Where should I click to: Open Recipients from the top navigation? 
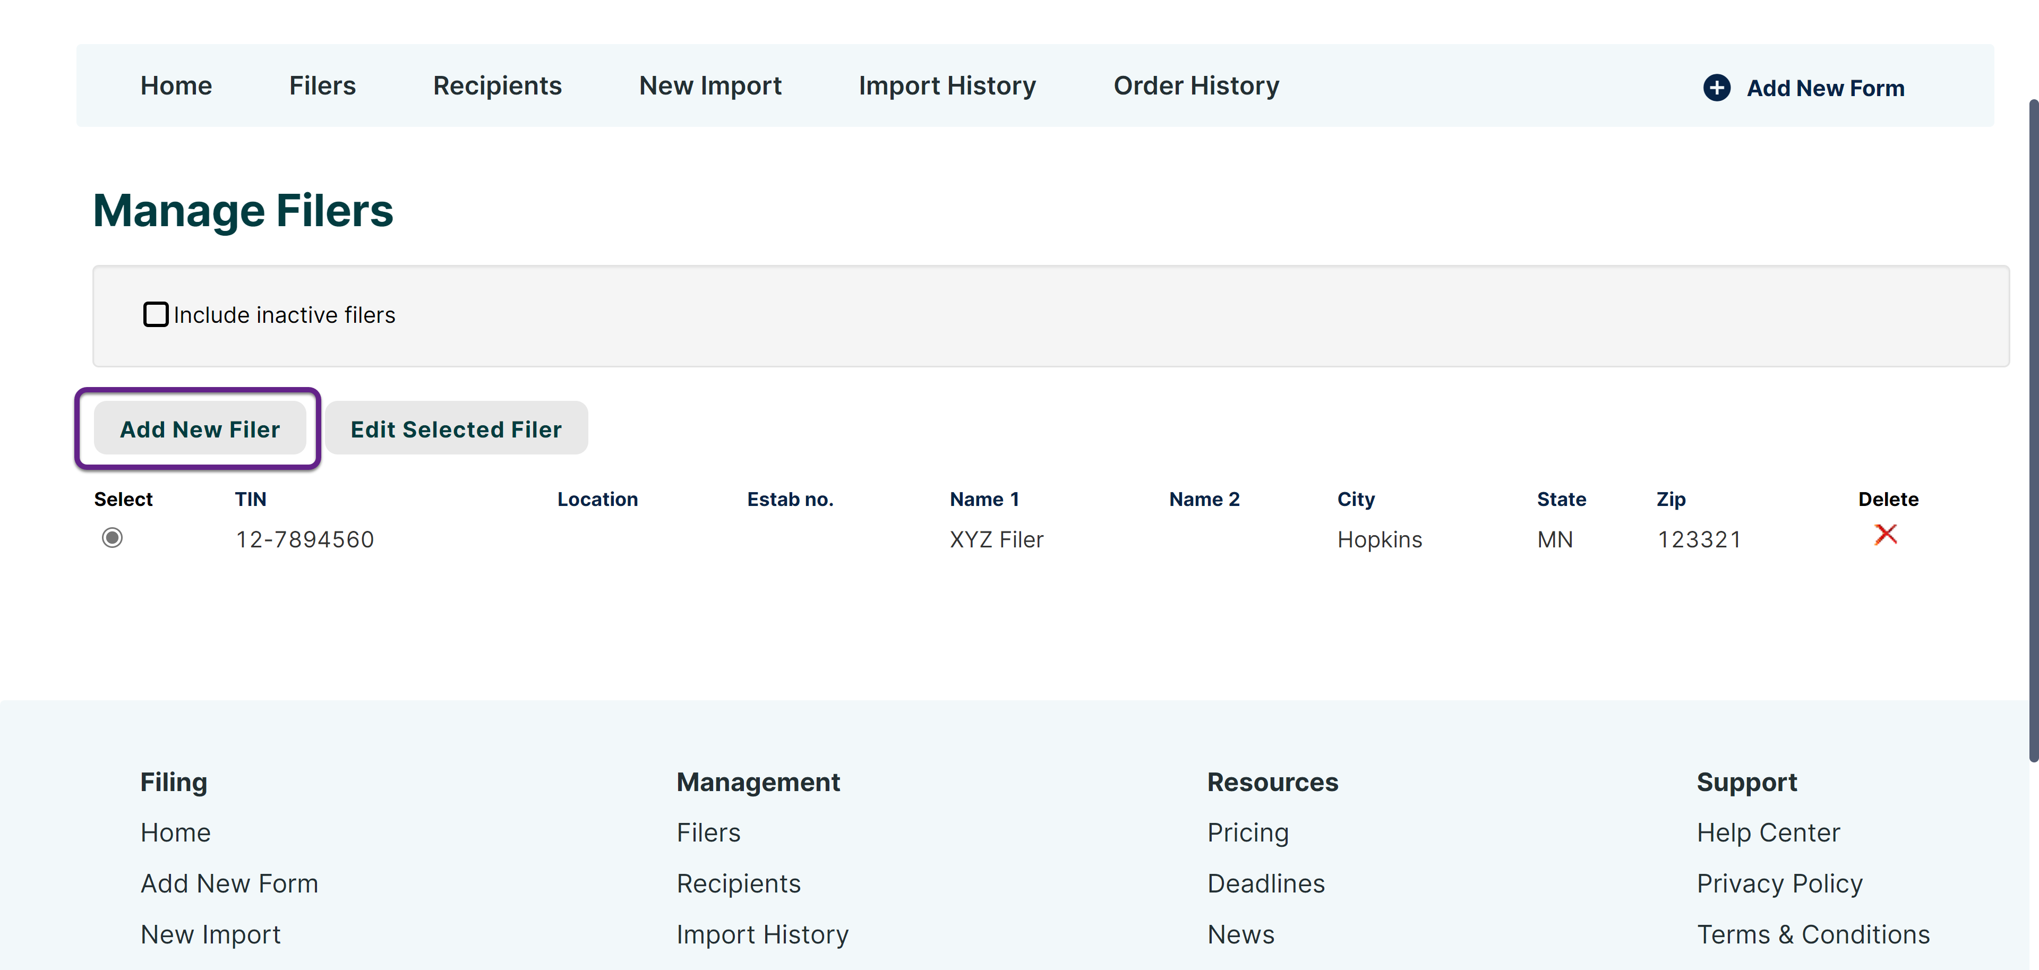coord(497,85)
